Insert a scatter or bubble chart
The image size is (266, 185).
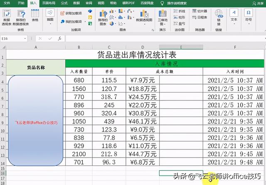pos(121,24)
